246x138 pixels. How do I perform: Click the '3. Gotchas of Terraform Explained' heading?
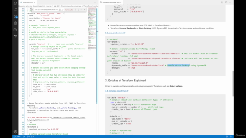125,80
